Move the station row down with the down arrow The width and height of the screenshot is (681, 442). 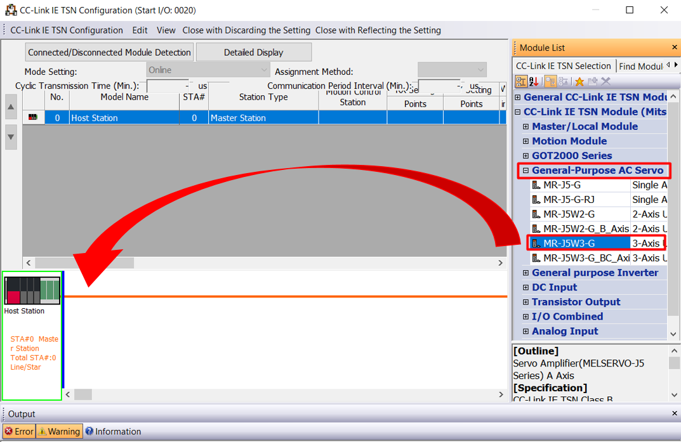click(x=11, y=137)
